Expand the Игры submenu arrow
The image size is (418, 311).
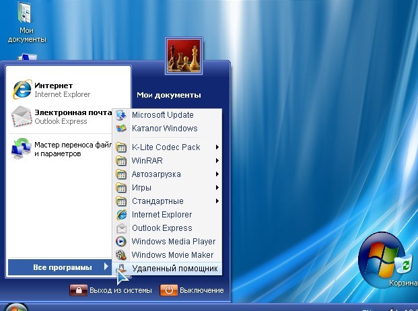(x=217, y=188)
